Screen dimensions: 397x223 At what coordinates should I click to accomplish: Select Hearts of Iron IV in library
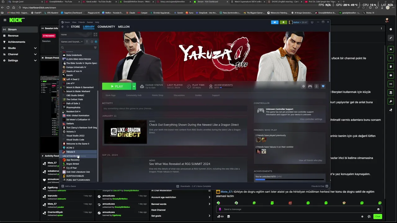pos(74,71)
